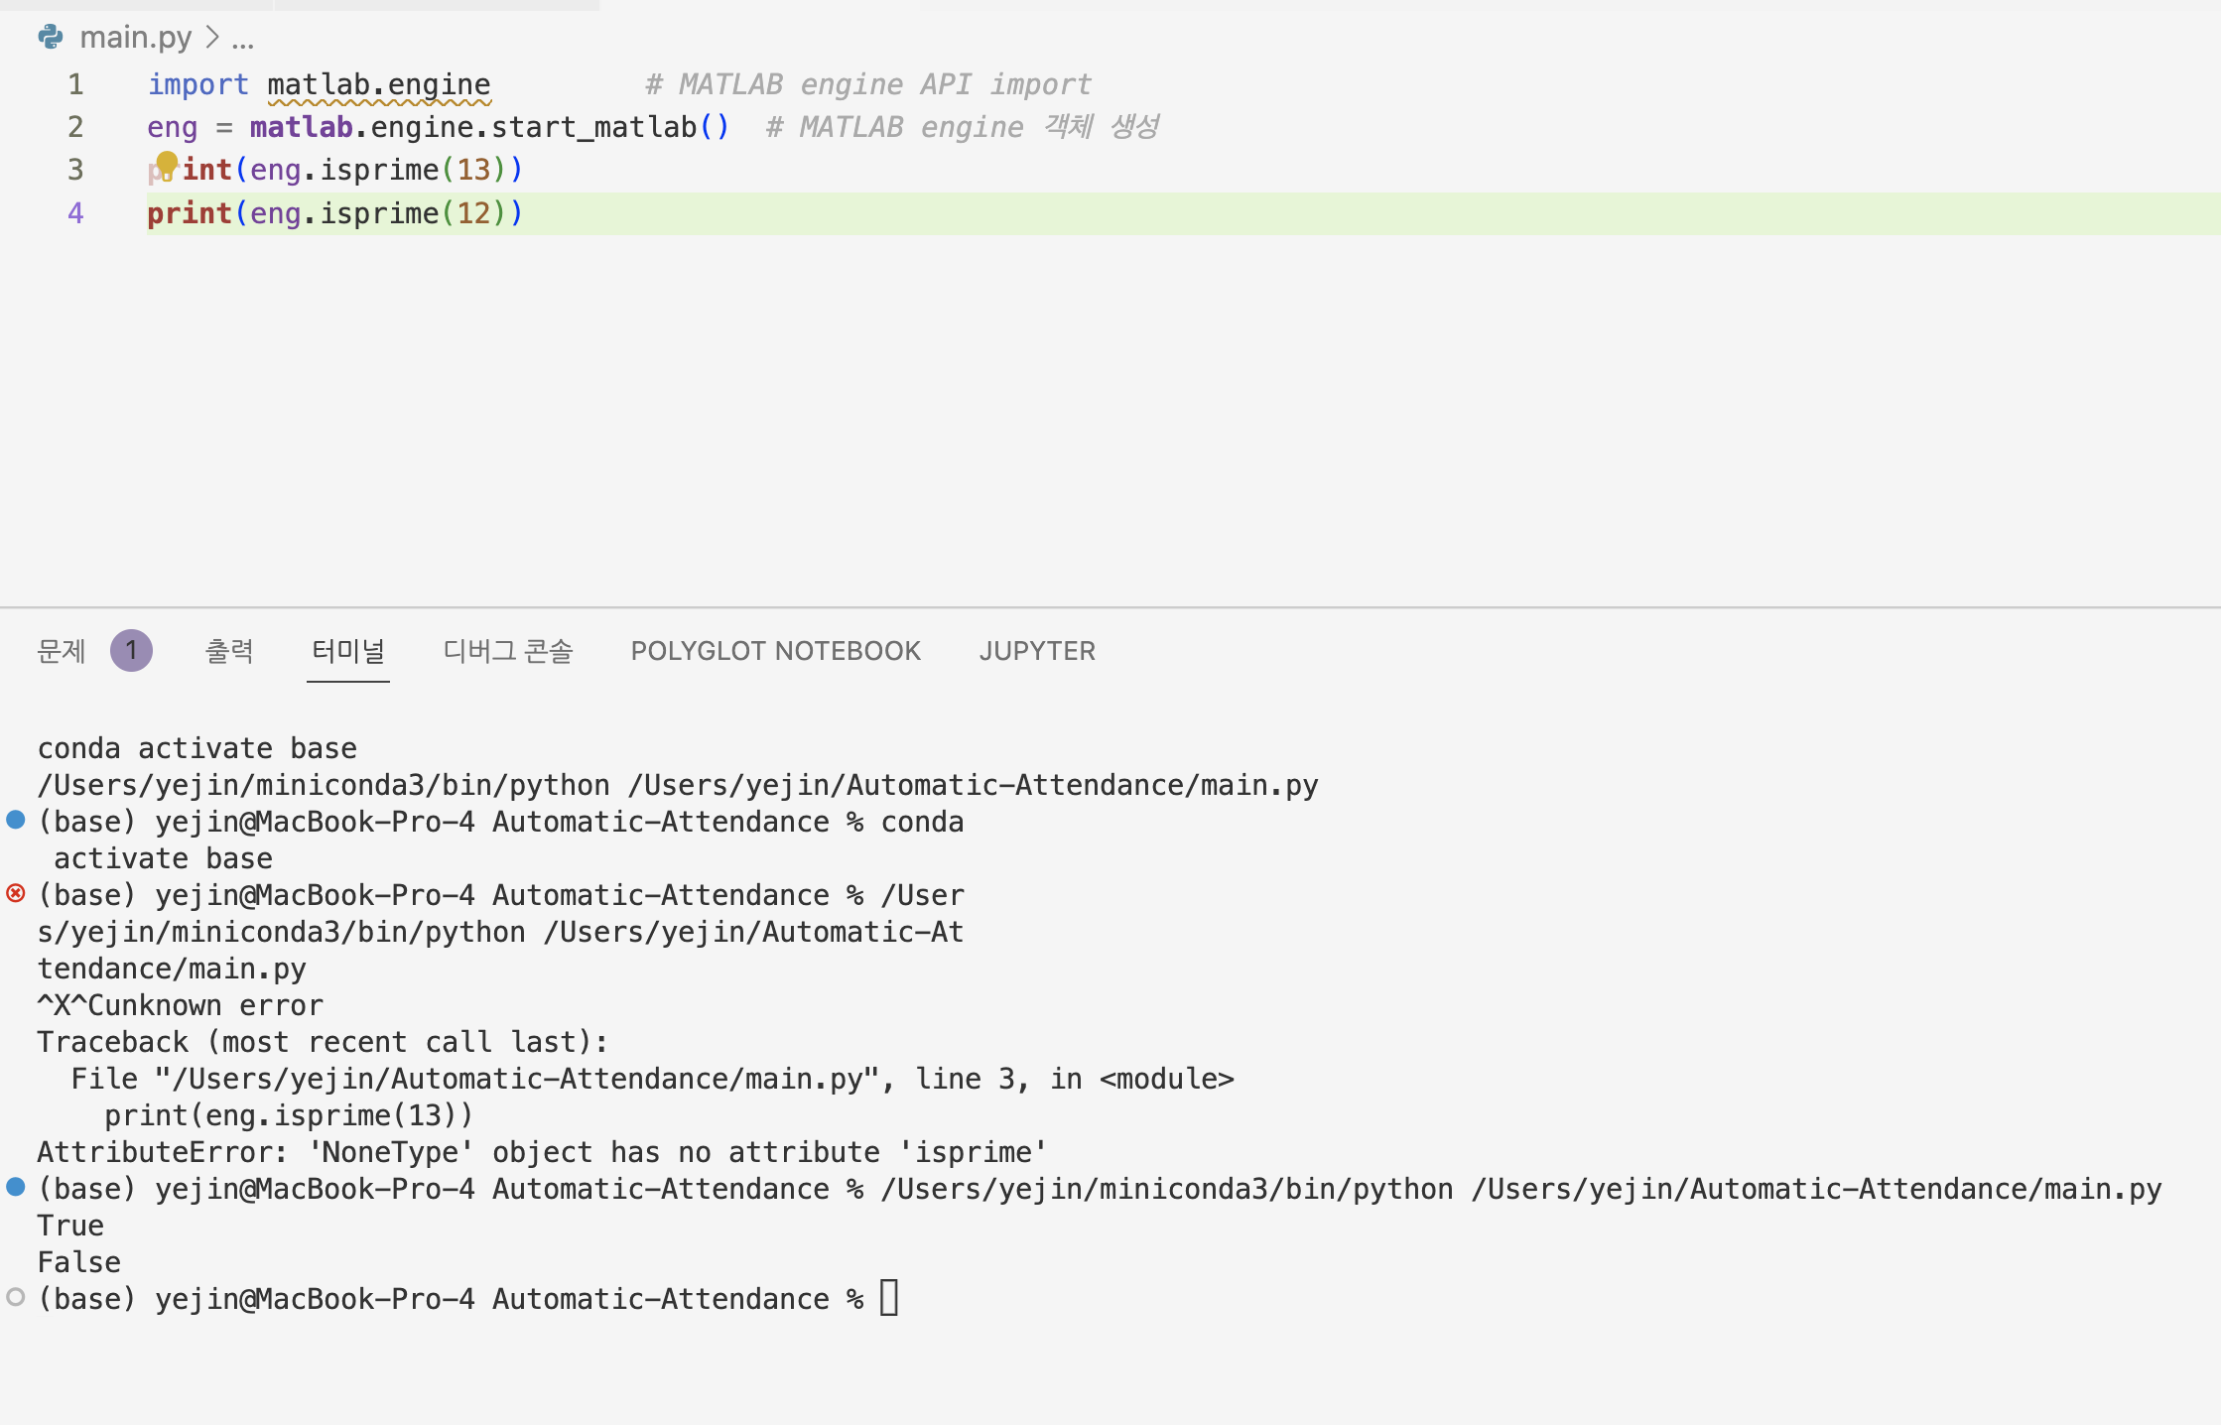
Task: Click the red error decoration beside the failed command
Action: click(x=16, y=893)
